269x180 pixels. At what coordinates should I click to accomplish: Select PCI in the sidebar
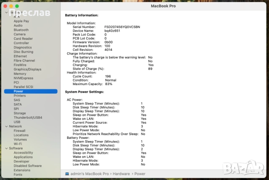click(x=16, y=82)
